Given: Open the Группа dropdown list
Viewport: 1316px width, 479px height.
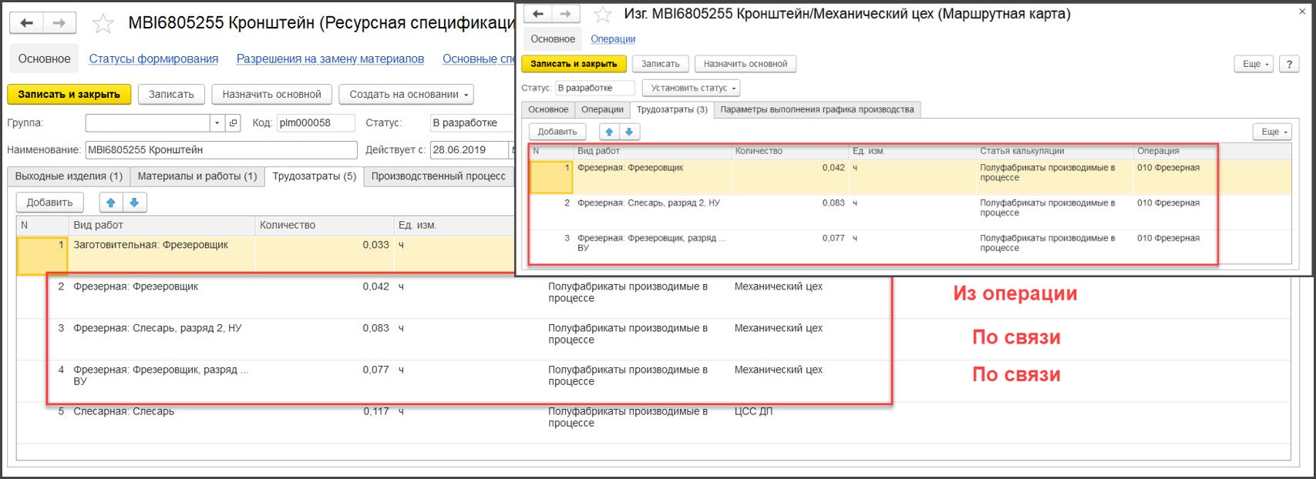Looking at the screenshot, I should click(x=217, y=123).
